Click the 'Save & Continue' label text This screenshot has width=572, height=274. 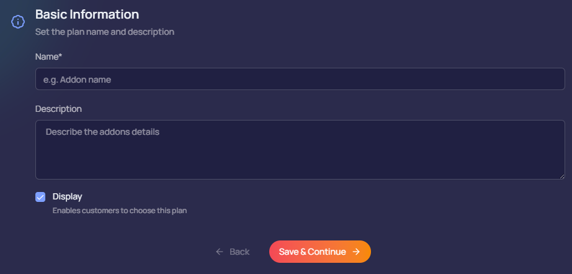point(312,252)
